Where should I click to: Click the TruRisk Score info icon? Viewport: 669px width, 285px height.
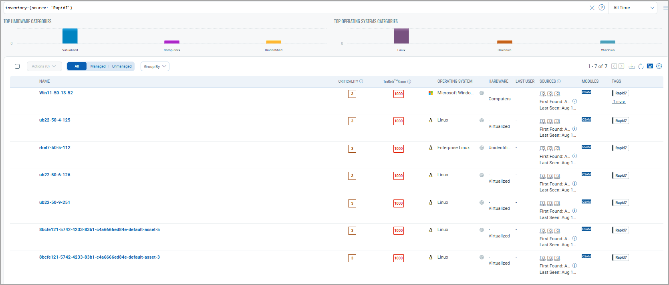[x=409, y=82]
